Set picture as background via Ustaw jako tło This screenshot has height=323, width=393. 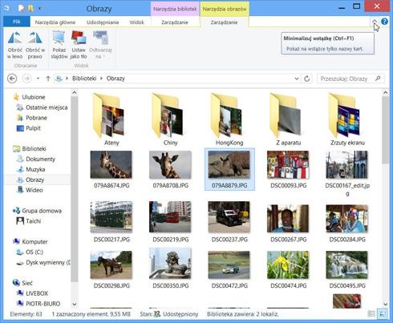tap(79, 45)
